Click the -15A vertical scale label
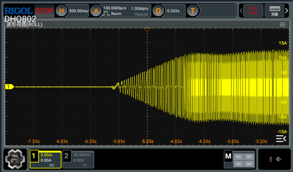The height and width of the screenshot is (172, 293). pos(282,131)
